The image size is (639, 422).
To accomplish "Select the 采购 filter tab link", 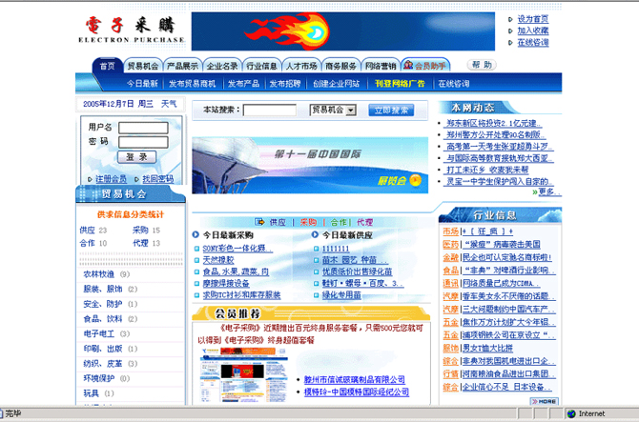I will 308,222.
